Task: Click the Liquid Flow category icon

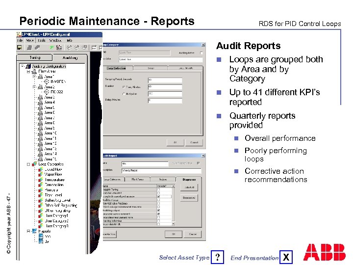Action: point(41,169)
